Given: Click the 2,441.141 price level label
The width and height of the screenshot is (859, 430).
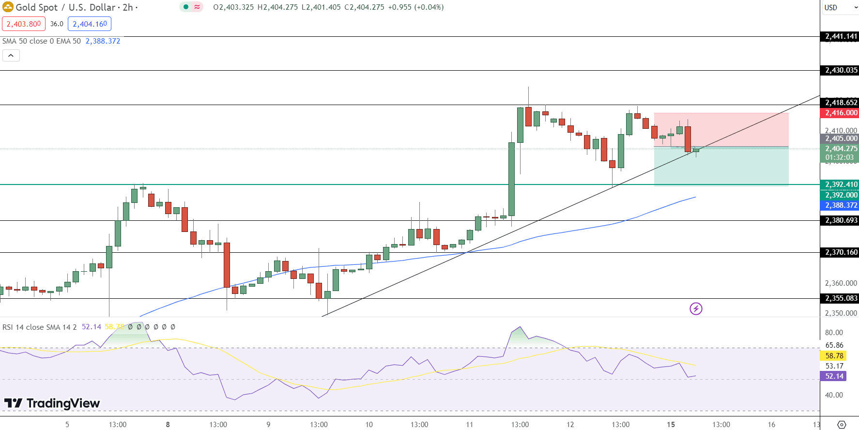Looking at the screenshot, I should point(841,36).
